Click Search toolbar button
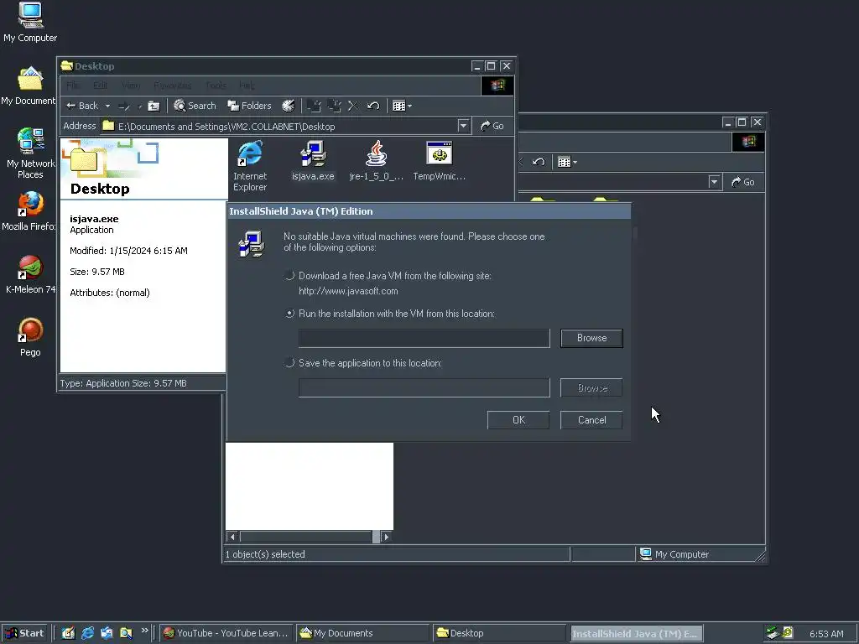The width and height of the screenshot is (859, 644). tap(195, 106)
